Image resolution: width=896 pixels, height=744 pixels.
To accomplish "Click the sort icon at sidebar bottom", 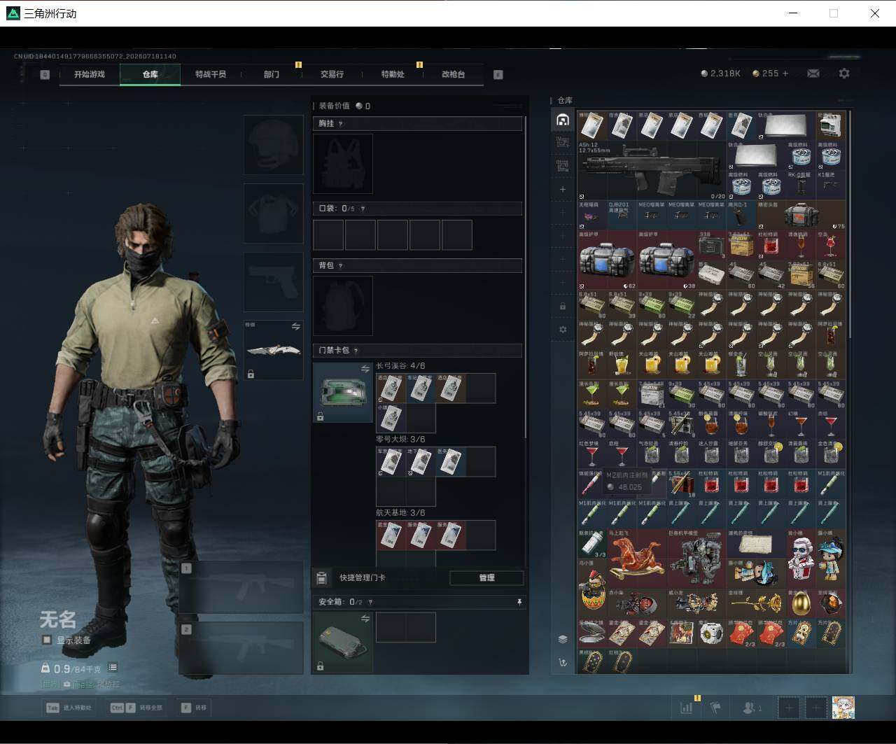I will coord(563,662).
